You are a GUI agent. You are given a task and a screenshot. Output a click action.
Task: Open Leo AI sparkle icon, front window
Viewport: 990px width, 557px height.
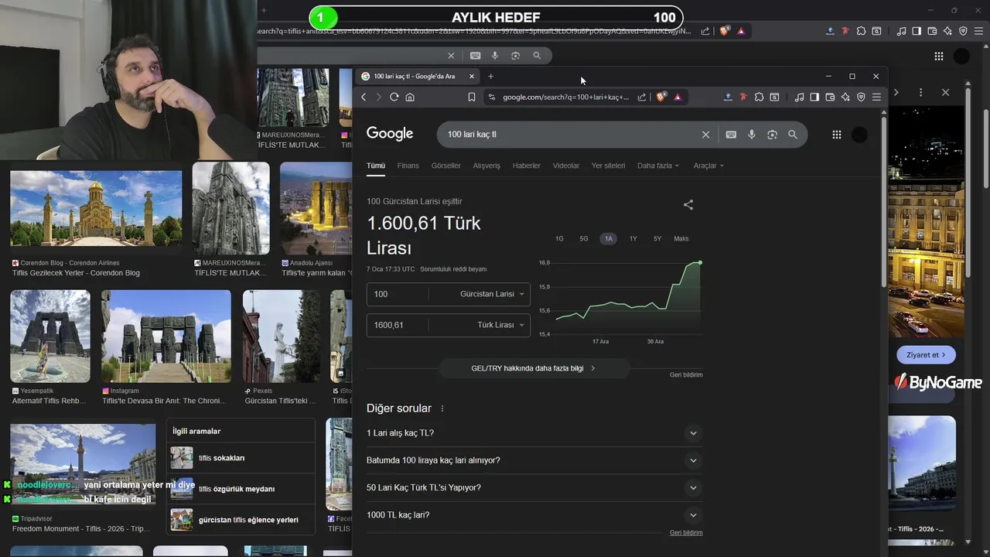click(x=845, y=97)
